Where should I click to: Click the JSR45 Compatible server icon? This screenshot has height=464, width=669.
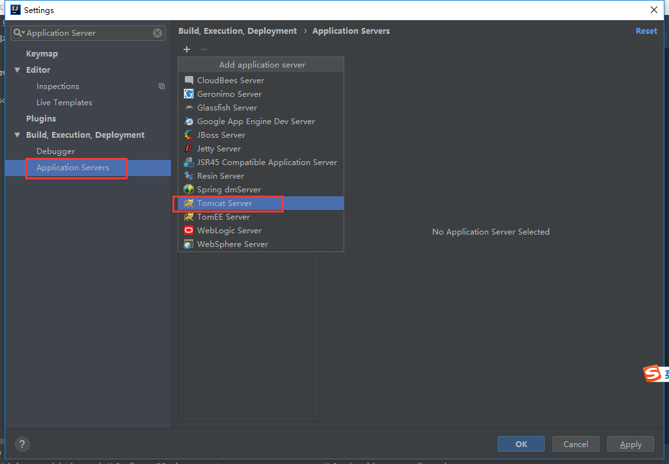coord(189,162)
